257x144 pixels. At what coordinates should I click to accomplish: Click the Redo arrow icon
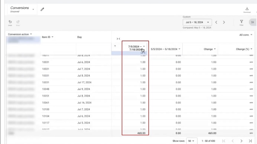click(18, 22)
